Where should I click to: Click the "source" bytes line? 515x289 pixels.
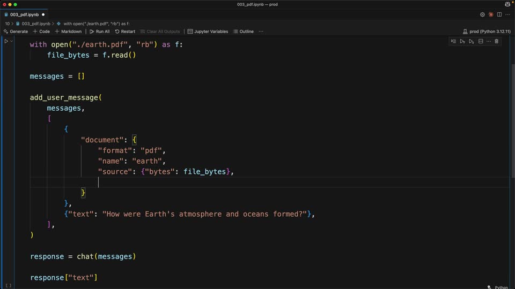pyautogui.click(x=166, y=172)
